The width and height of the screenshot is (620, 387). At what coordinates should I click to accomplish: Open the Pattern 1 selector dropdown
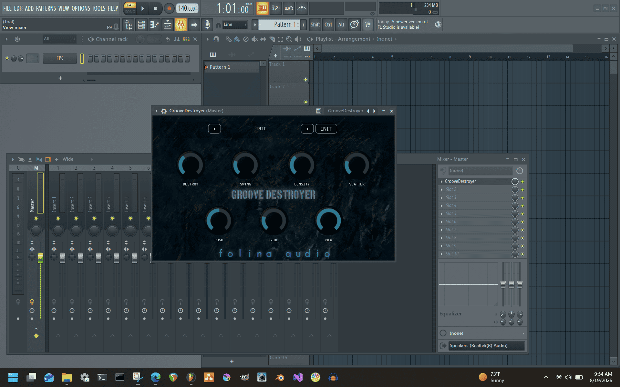click(279, 25)
